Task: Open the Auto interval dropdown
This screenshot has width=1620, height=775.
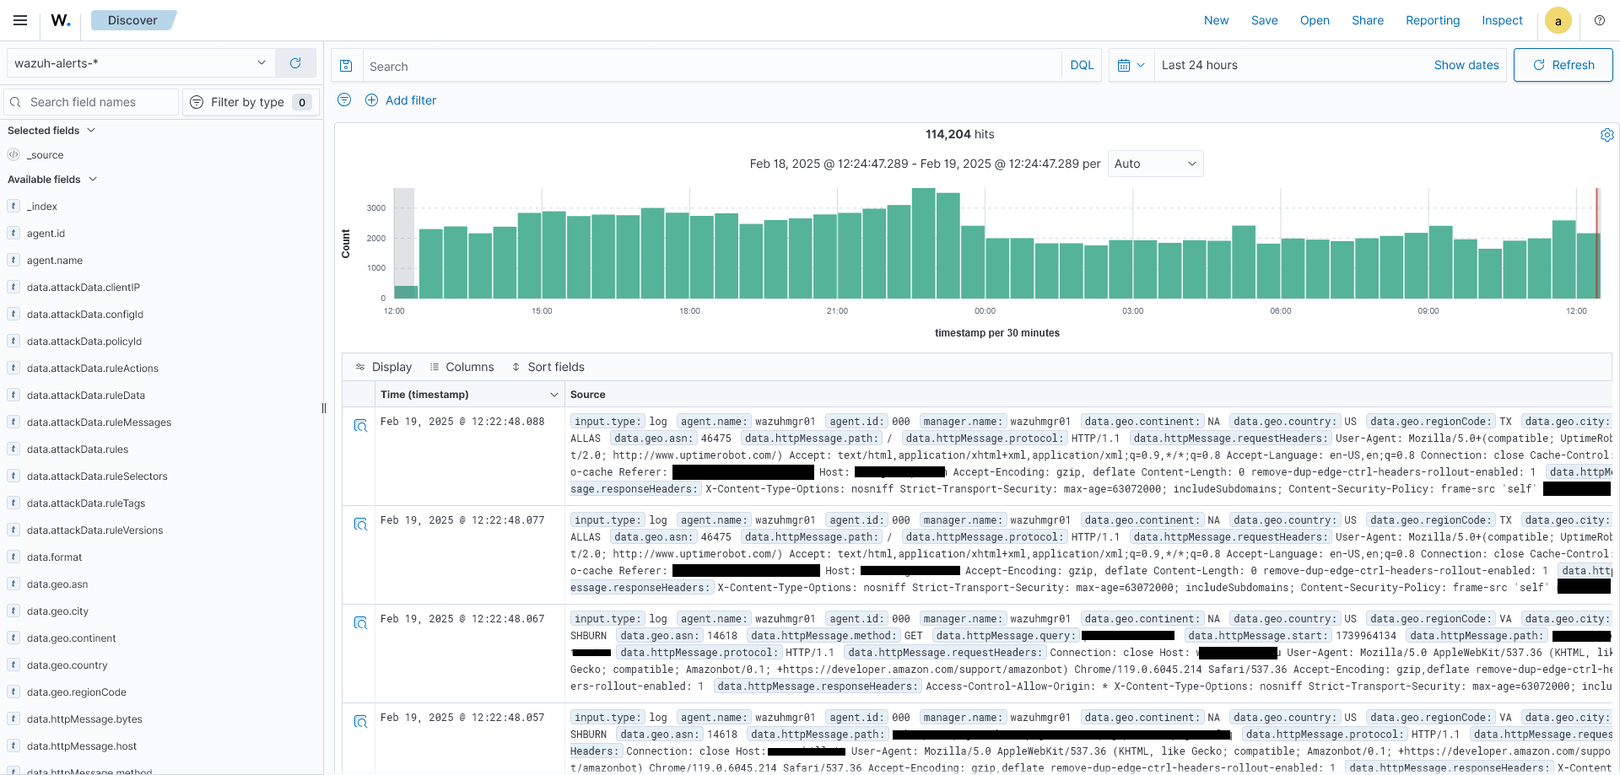Action: pyautogui.click(x=1155, y=164)
